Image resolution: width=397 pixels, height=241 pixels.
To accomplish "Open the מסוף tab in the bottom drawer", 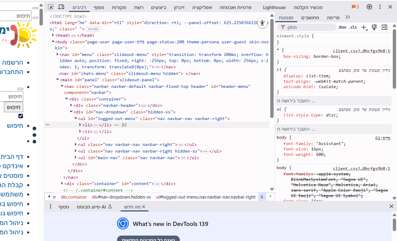I will coord(64,207).
